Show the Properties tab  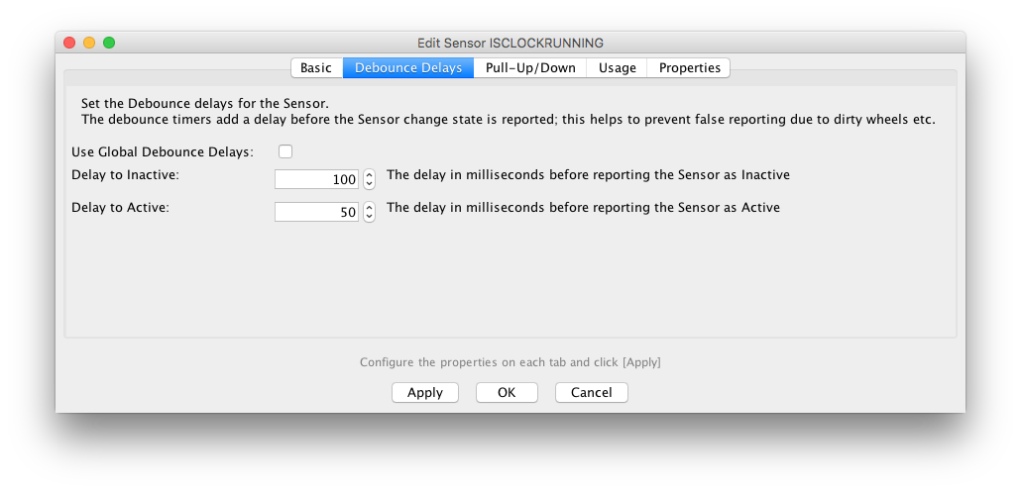[x=690, y=68]
